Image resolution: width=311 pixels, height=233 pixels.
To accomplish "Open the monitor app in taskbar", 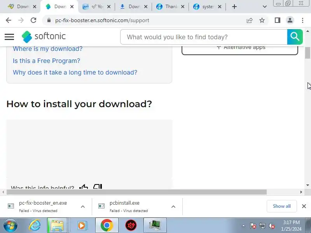I will [155, 226].
